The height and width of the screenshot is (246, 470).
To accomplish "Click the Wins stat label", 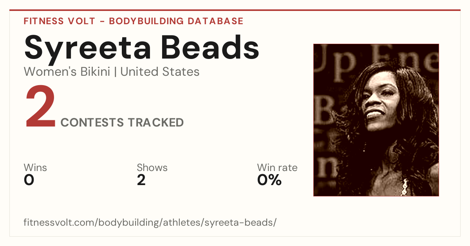I will 35,168.
